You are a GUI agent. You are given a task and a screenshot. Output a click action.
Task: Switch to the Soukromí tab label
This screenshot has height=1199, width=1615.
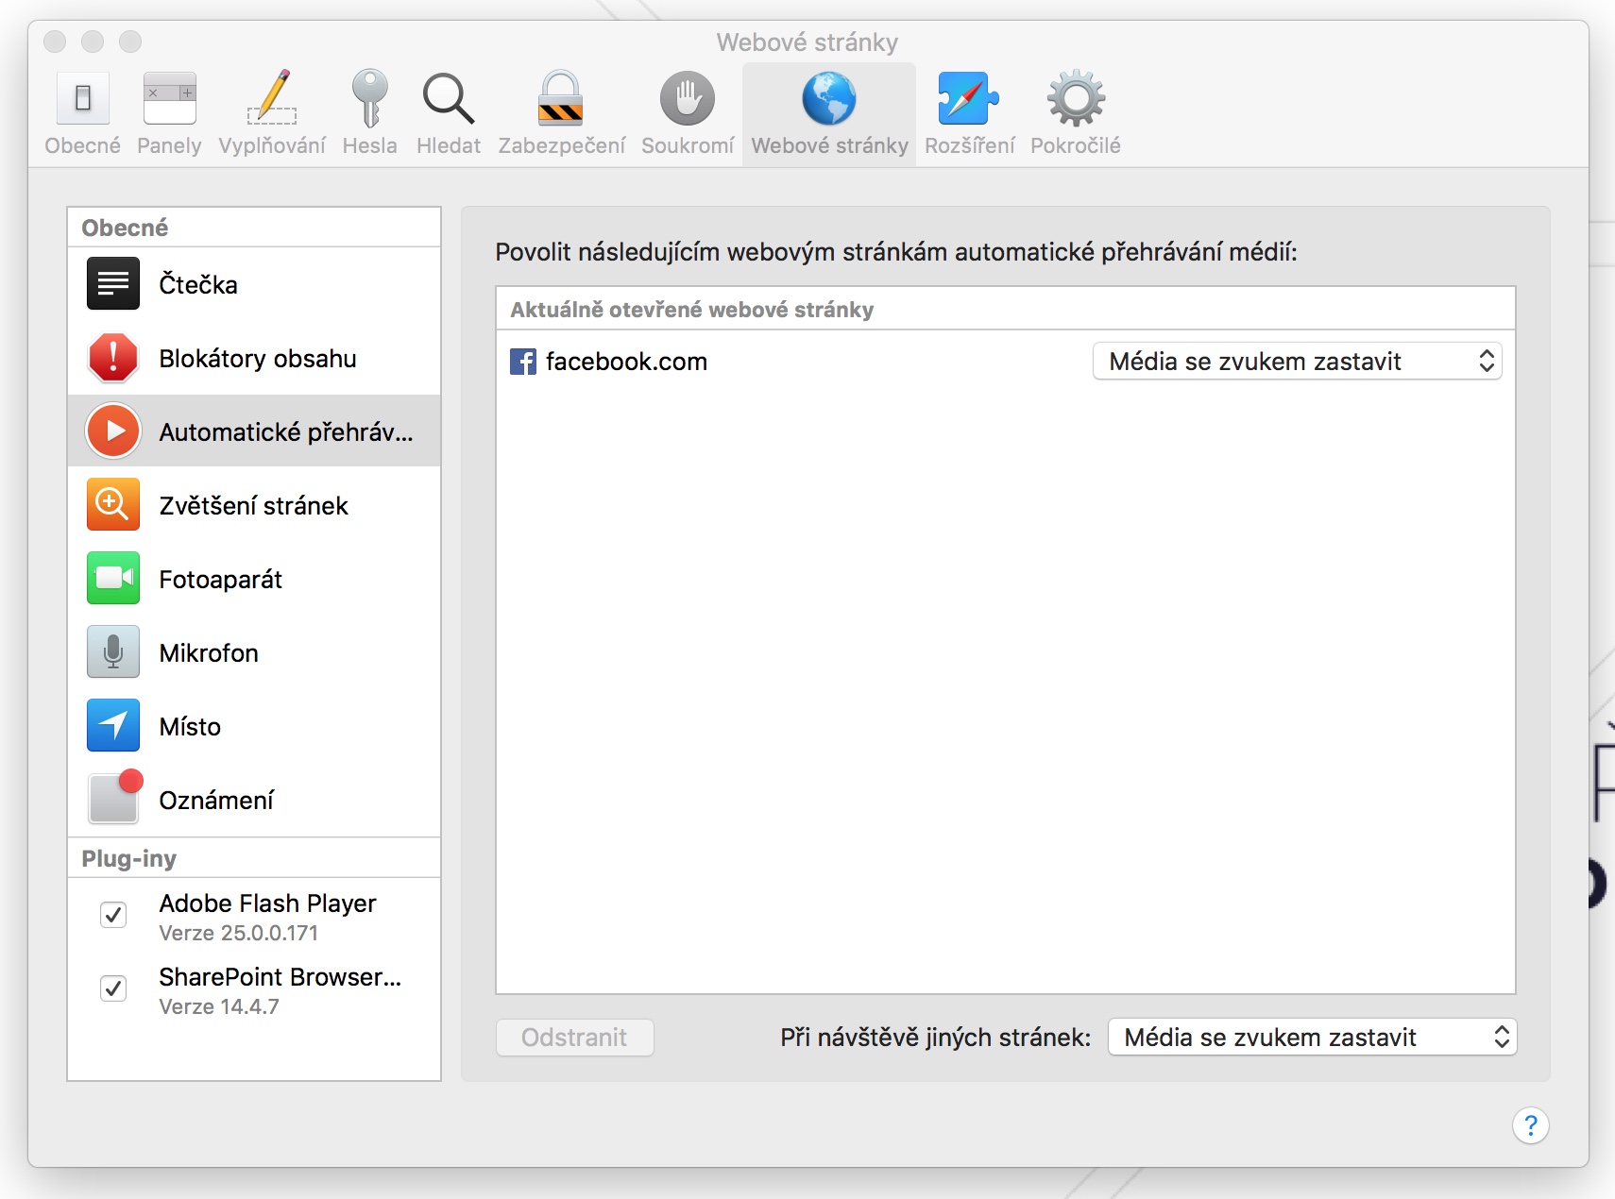[x=688, y=145]
